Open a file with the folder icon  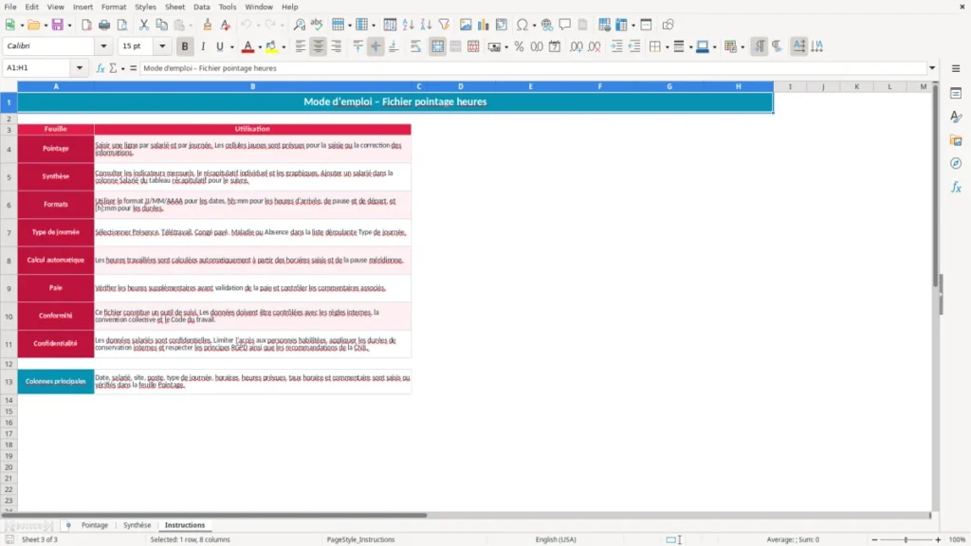pos(33,25)
